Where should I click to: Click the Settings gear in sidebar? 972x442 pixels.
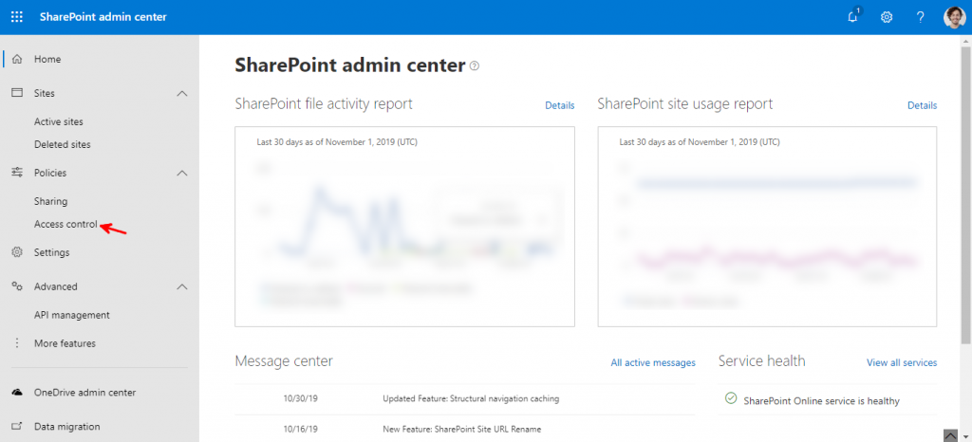point(17,252)
